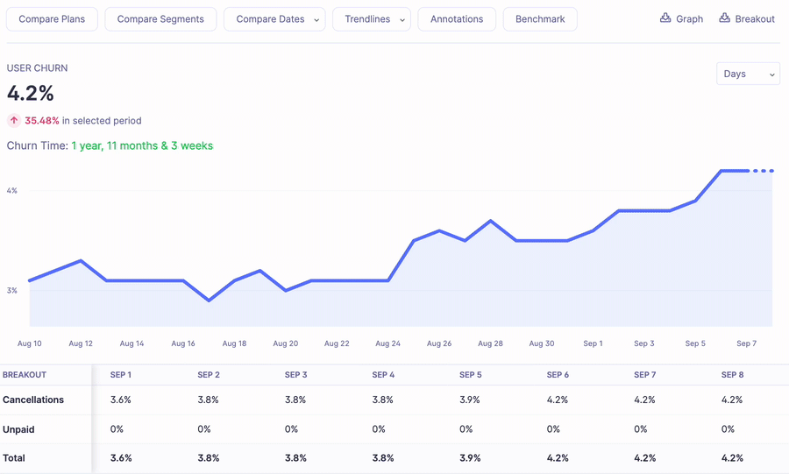The height and width of the screenshot is (474, 789).
Task: Click the Compare Plans button
Action: pos(52,19)
